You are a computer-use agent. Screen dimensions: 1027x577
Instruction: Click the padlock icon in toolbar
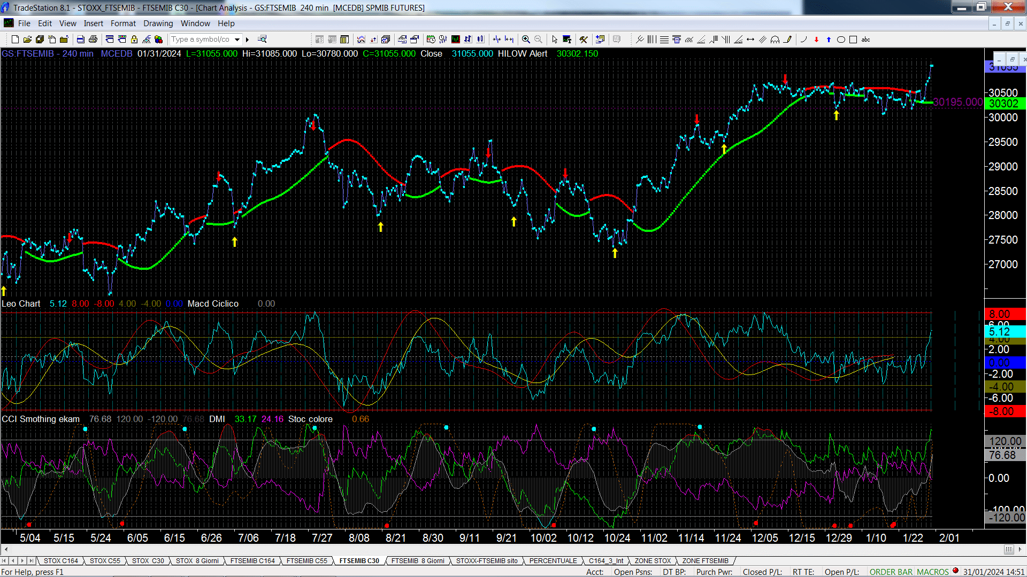(134, 40)
